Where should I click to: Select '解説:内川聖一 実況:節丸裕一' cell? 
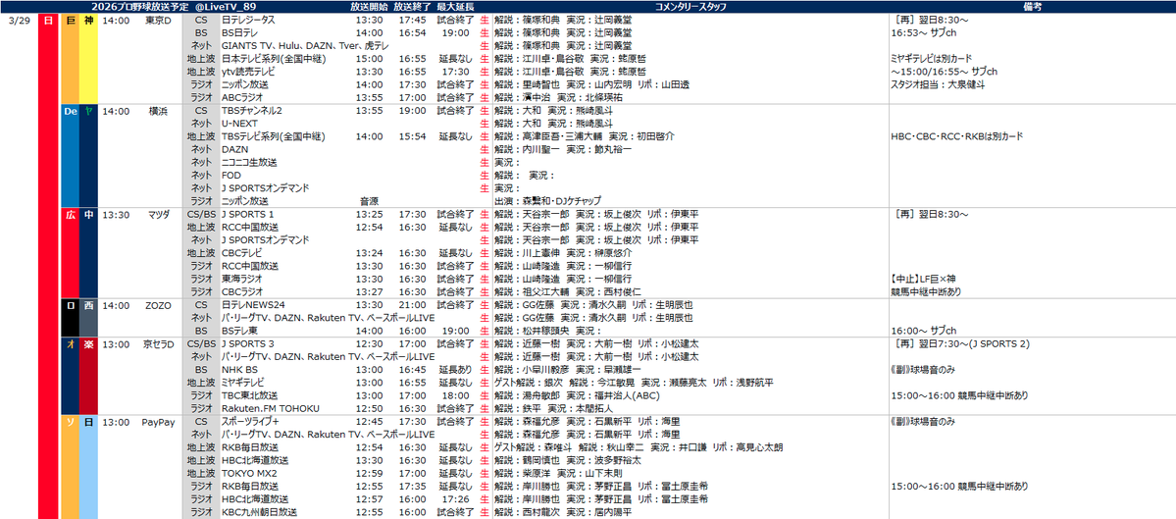[x=563, y=150]
